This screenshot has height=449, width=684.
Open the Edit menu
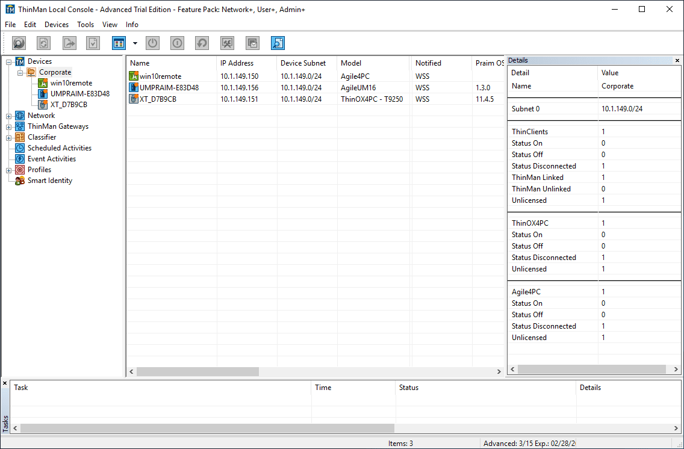[30, 25]
